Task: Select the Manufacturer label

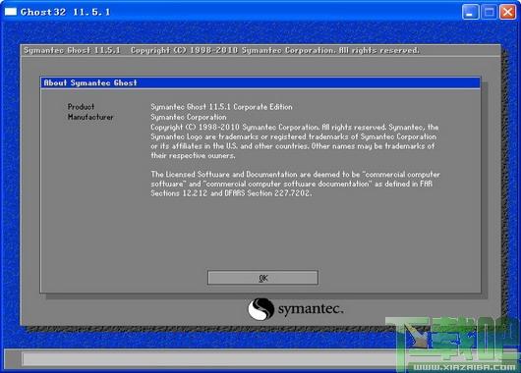Action: click(x=90, y=117)
